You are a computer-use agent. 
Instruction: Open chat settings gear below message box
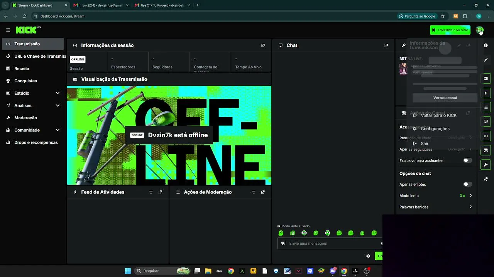pos(368,256)
